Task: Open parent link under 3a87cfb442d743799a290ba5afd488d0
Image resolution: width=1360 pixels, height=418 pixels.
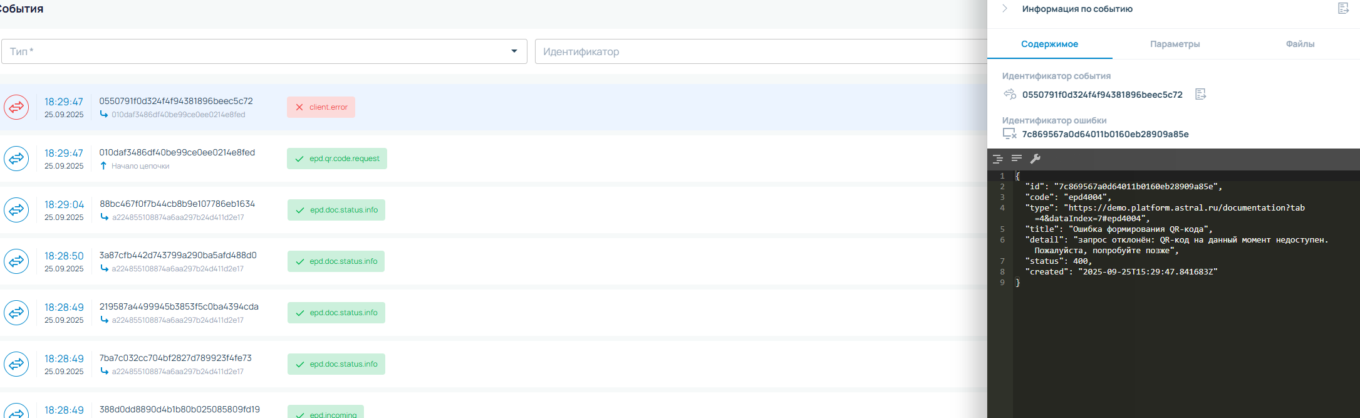Action: pos(178,269)
